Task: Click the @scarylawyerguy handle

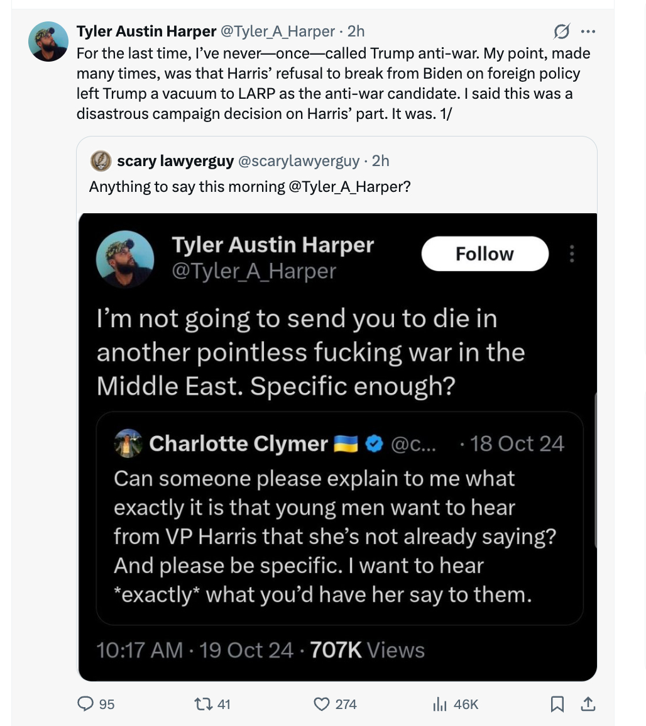Action: click(x=298, y=161)
